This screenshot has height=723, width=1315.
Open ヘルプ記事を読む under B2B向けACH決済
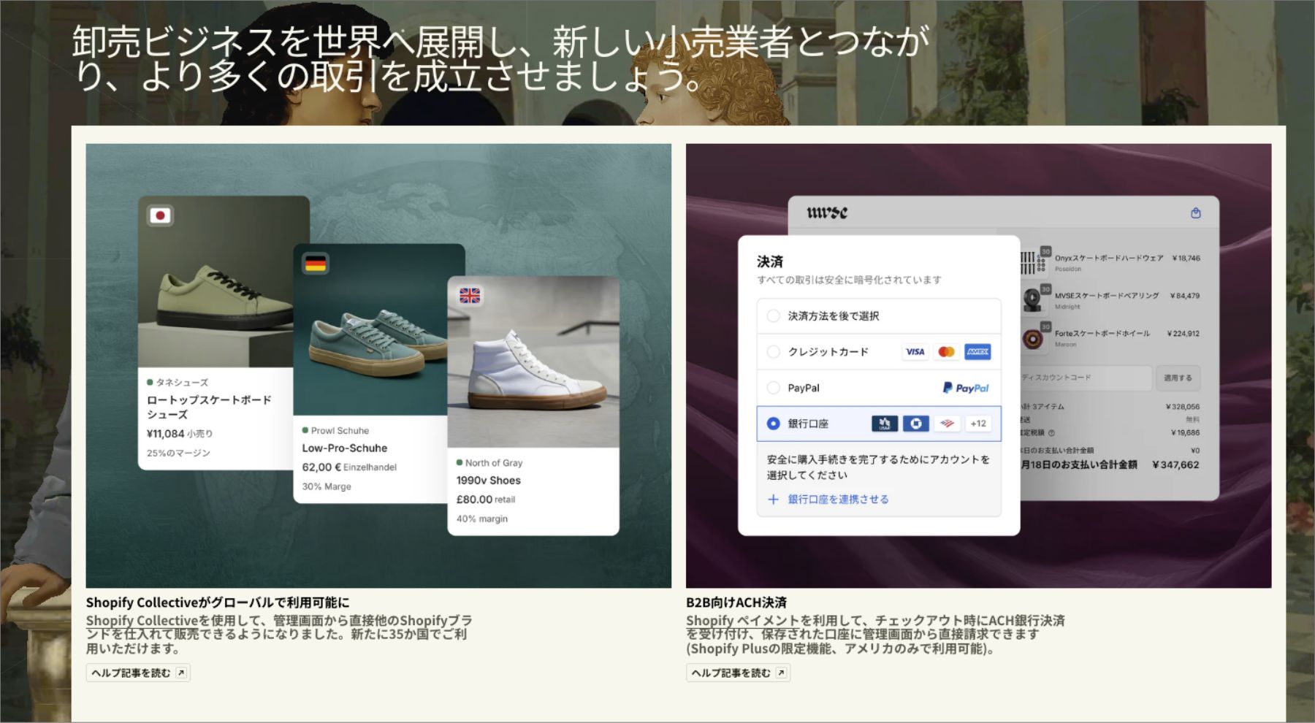738,673
